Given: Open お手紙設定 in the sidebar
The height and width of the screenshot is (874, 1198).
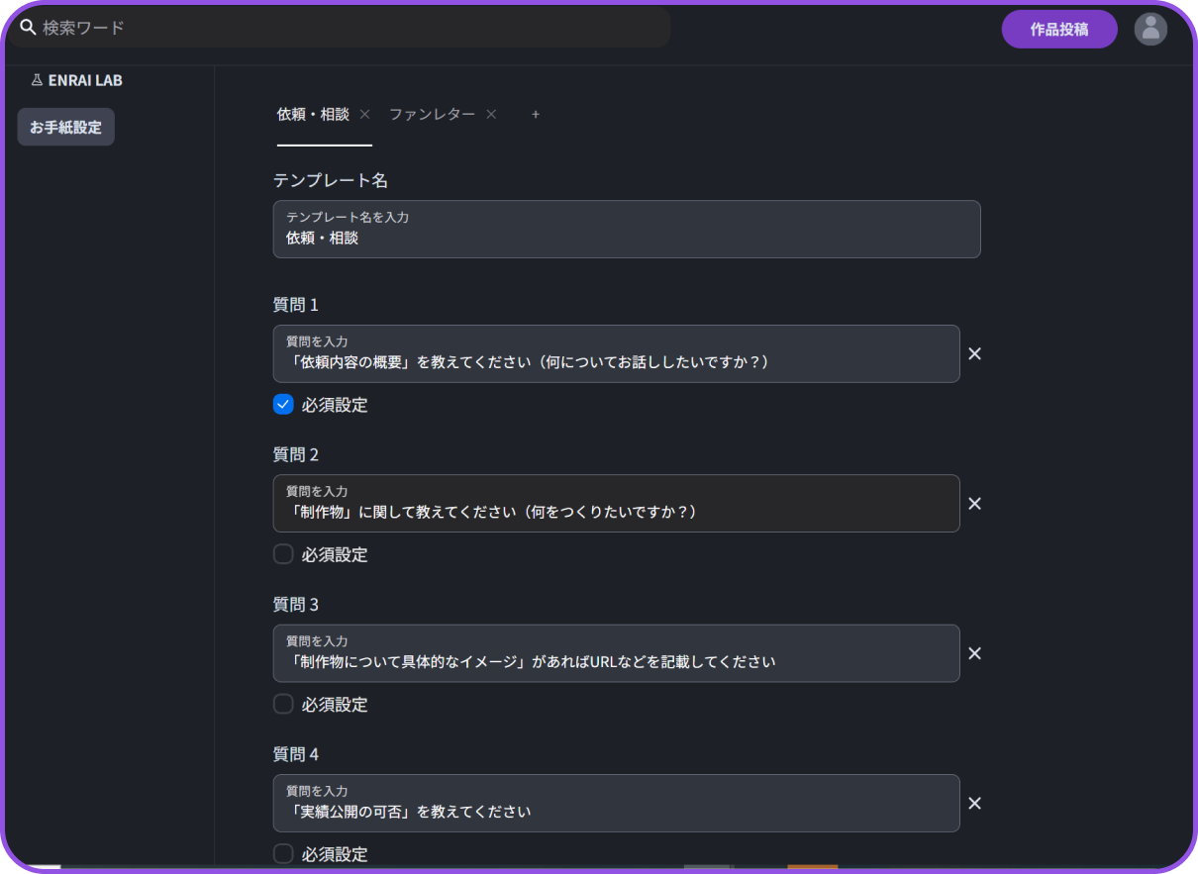Looking at the screenshot, I should (x=65, y=127).
